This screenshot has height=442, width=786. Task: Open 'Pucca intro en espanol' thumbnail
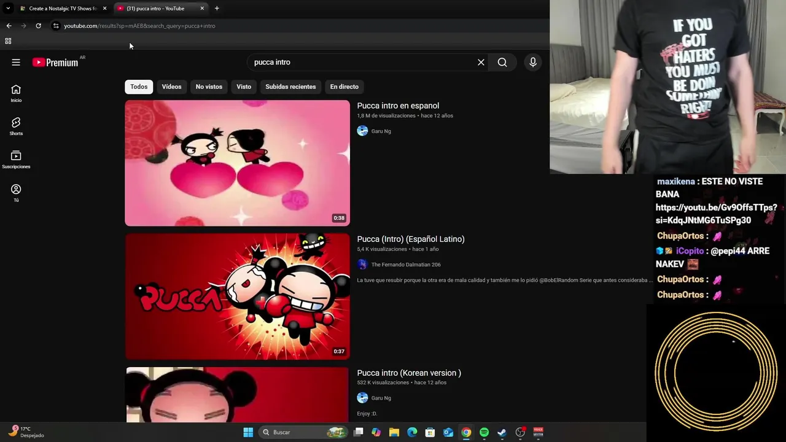click(x=237, y=163)
